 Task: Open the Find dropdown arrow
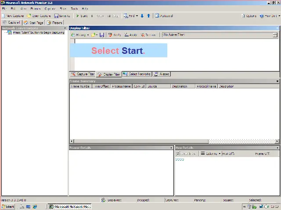(x=137, y=16)
